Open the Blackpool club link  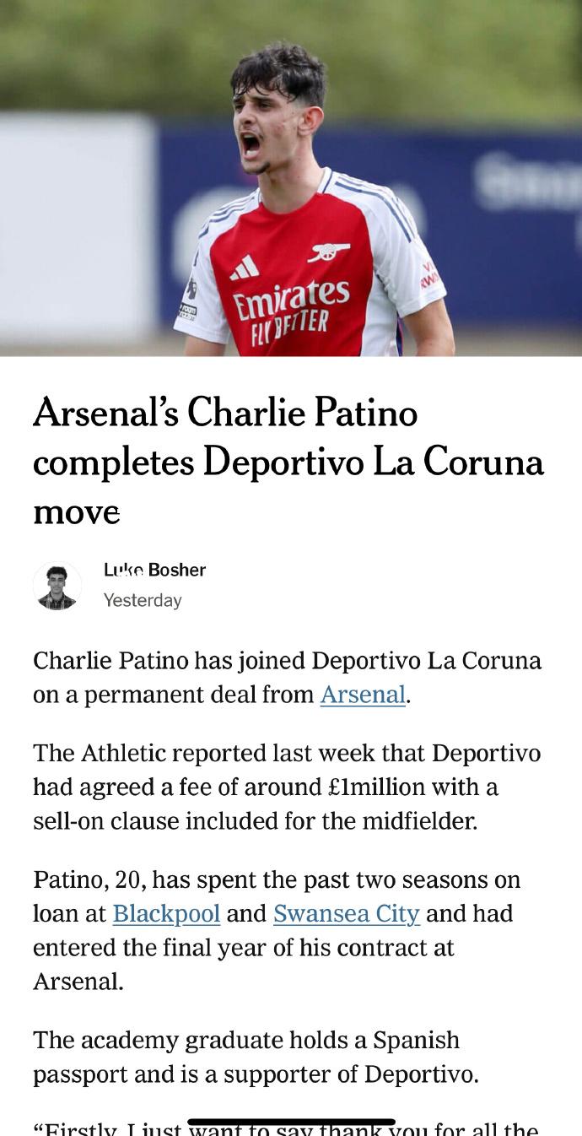(166, 914)
